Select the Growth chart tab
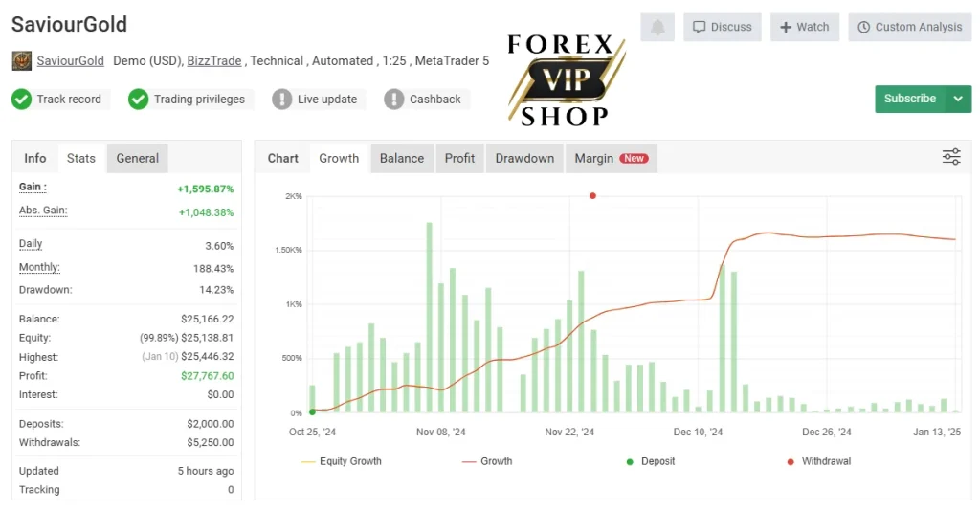Image resolution: width=980 pixels, height=511 pixels. click(339, 158)
